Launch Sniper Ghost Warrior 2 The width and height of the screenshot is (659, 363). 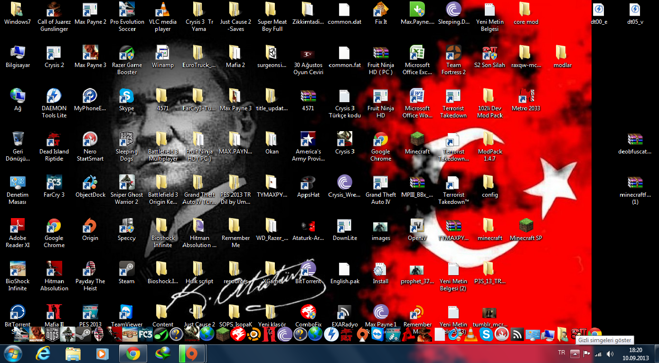127,190
